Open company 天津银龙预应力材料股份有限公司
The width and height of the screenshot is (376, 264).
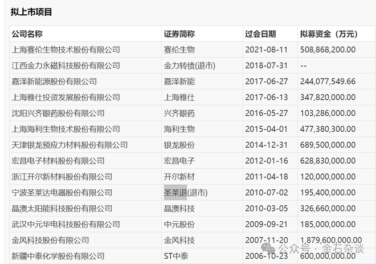(x=70, y=145)
